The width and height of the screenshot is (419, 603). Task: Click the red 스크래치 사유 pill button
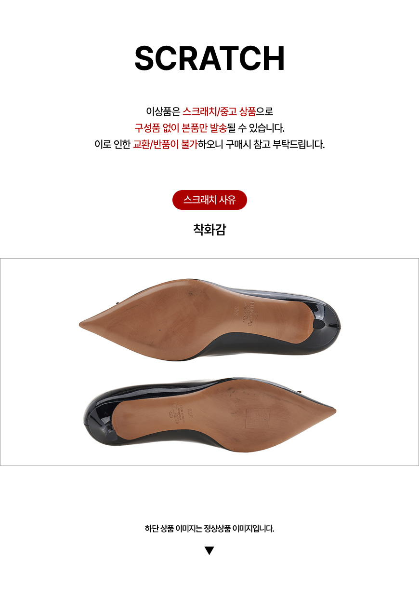click(209, 200)
